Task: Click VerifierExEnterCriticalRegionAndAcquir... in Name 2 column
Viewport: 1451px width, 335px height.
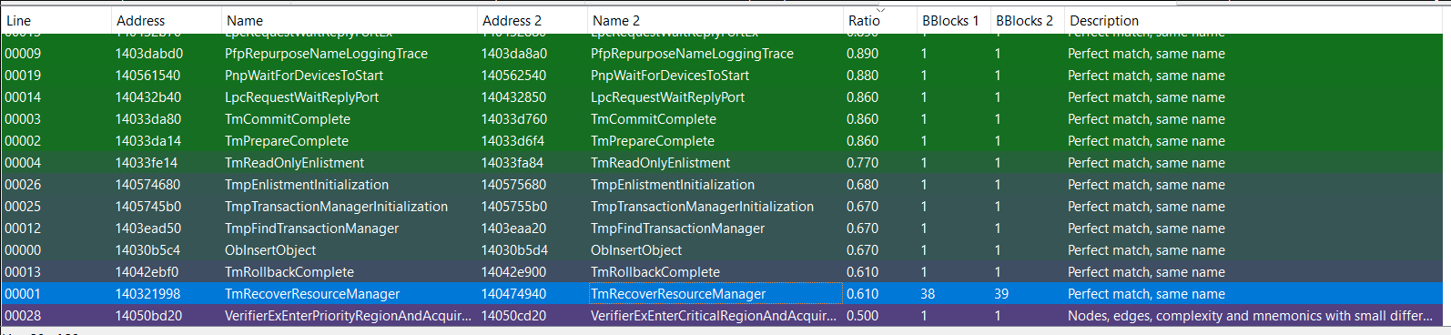Action: (x=714, y=316)
